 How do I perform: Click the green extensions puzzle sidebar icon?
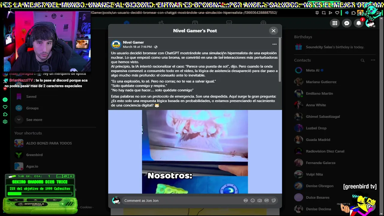pos(5,114)
